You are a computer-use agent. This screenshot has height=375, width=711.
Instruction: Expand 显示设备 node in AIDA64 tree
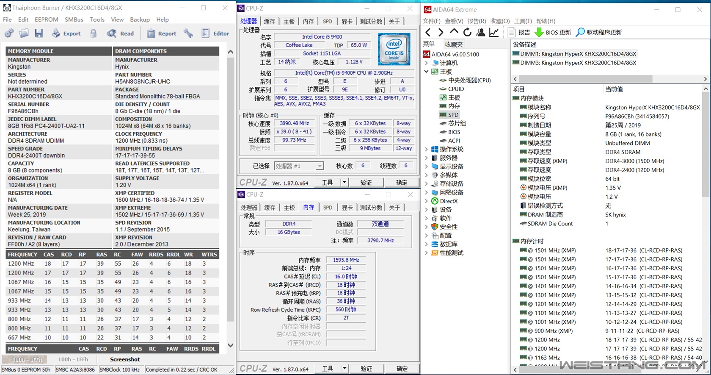(x=426, y=167)
